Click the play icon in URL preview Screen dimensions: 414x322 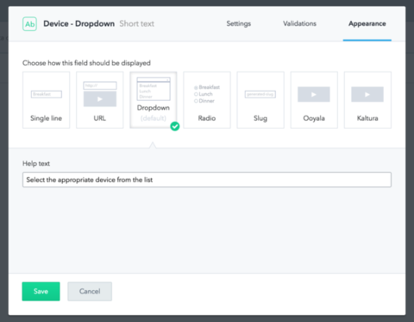pos(100,99)
